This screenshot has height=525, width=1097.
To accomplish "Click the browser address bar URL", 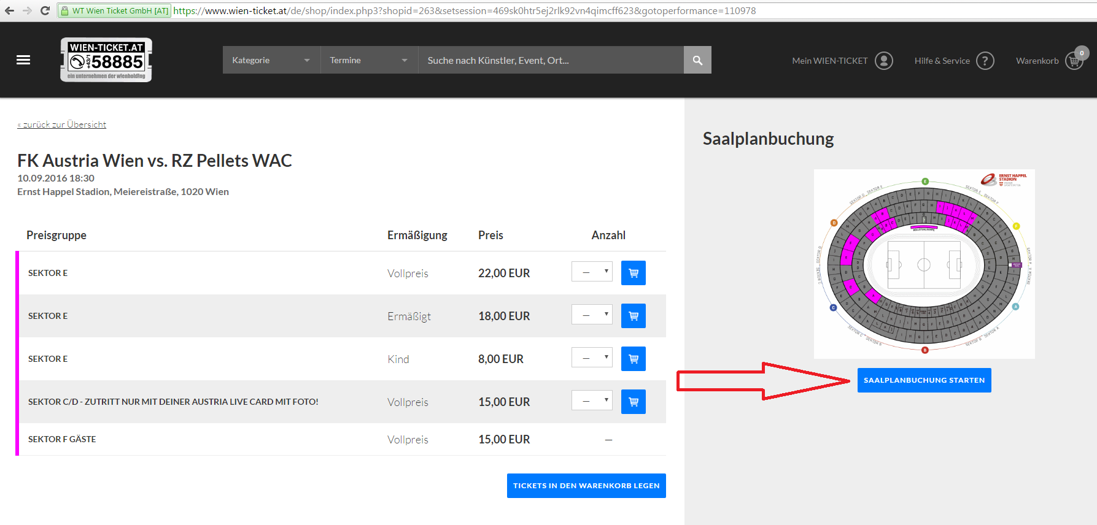I will [465, 10].
